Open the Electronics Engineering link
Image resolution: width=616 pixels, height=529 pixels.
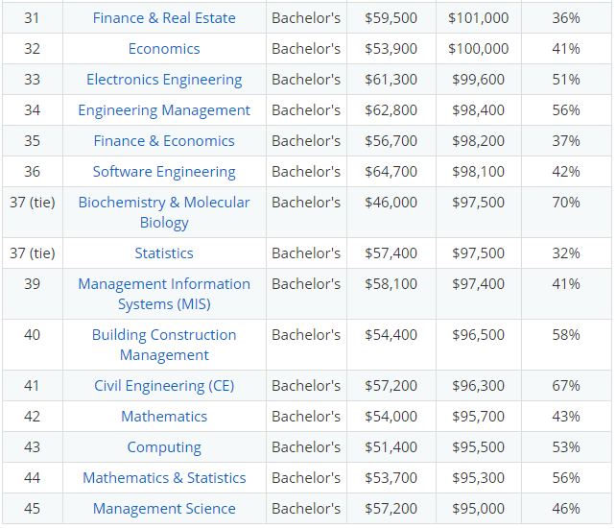[x=164, y=80]
